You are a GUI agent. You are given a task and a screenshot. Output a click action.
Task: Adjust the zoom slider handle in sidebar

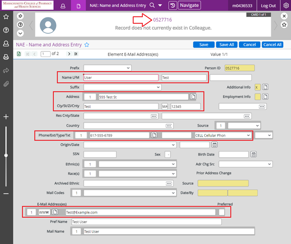tap(6, 155)
